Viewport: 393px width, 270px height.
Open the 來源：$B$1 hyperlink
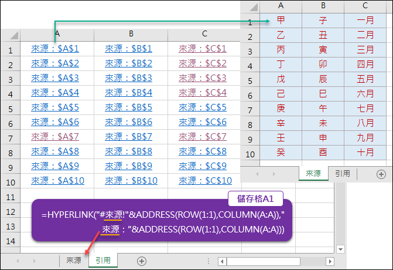pyautogui.click(x=128, y=49)
